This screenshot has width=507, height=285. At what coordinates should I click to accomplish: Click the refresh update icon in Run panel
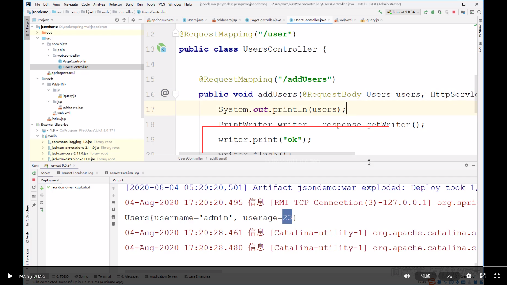tap(34, 187)
